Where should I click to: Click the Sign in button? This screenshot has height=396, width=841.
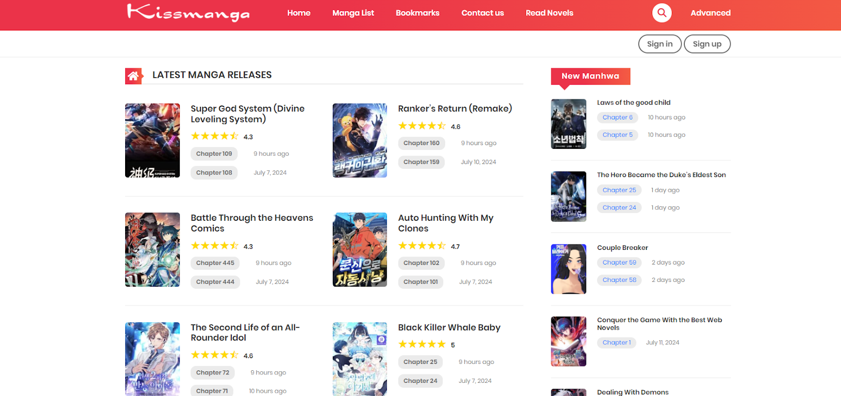click(x=660, y=44)
